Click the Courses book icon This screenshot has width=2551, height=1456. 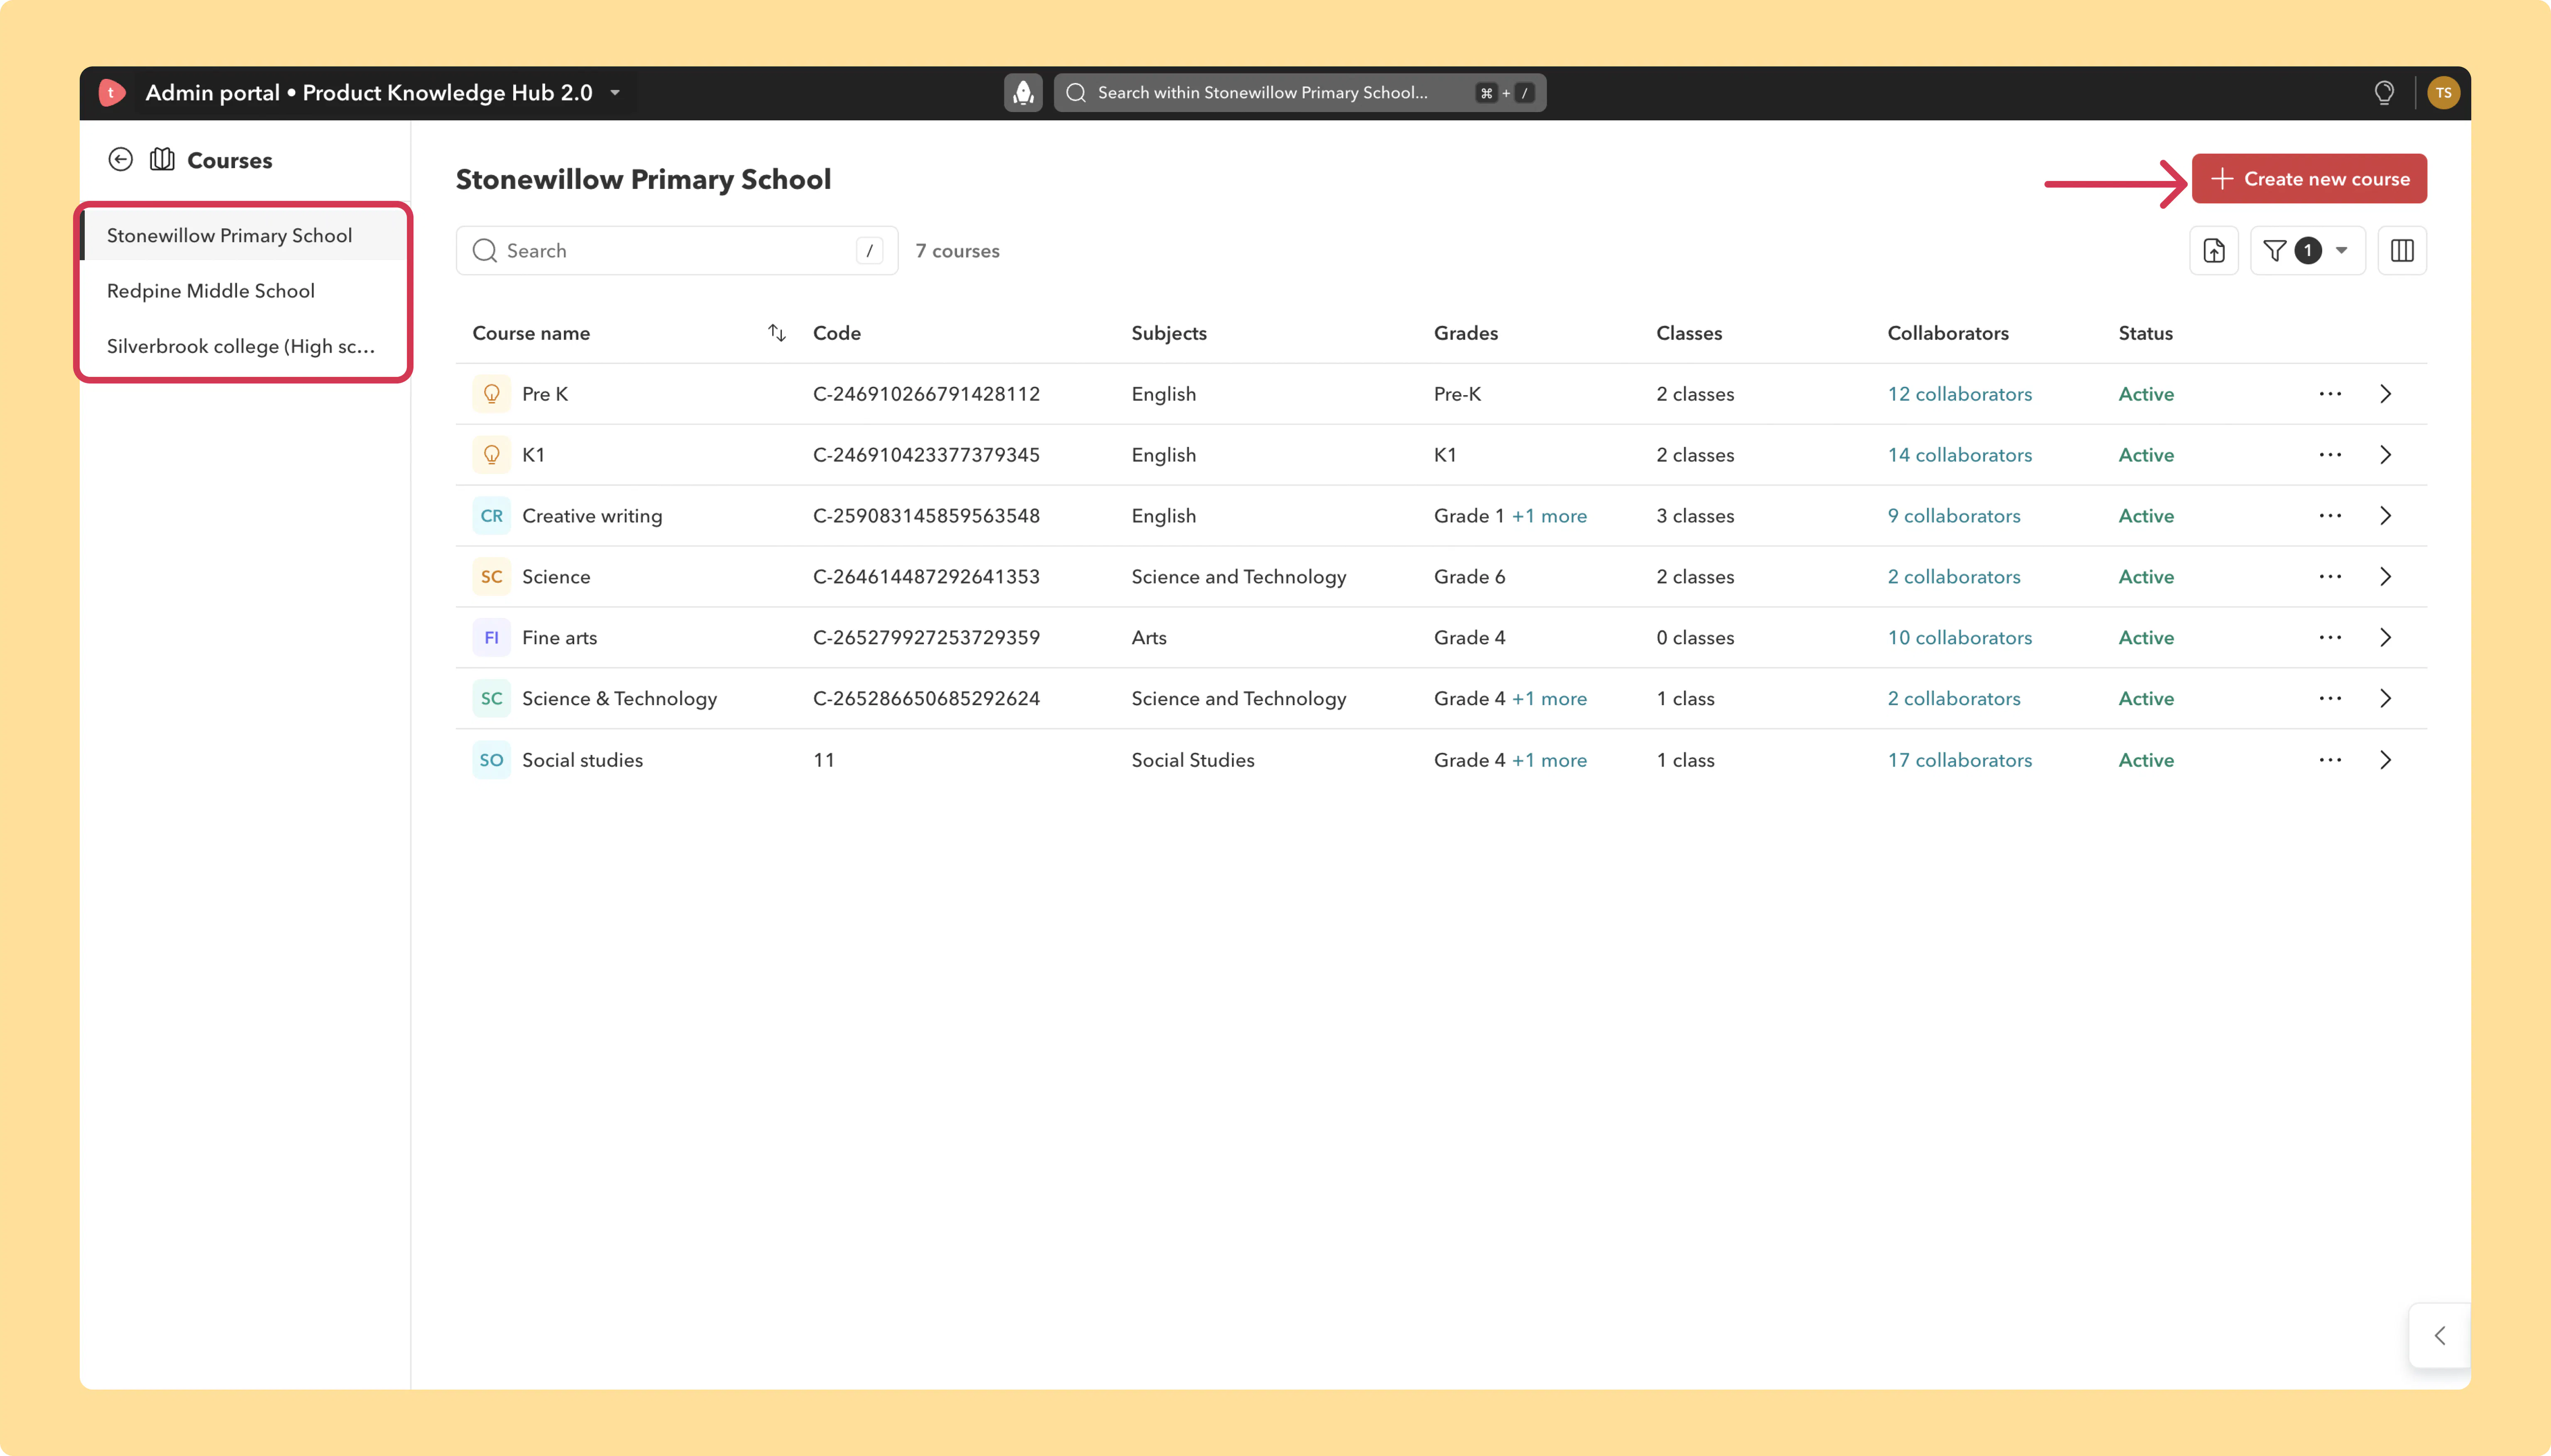tap(162, 160)
